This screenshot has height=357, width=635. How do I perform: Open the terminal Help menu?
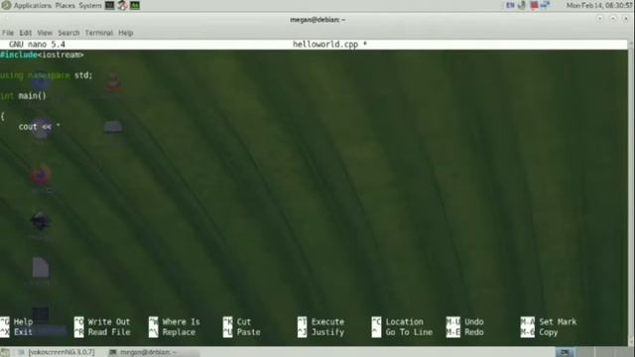click(x=126, y=33)
